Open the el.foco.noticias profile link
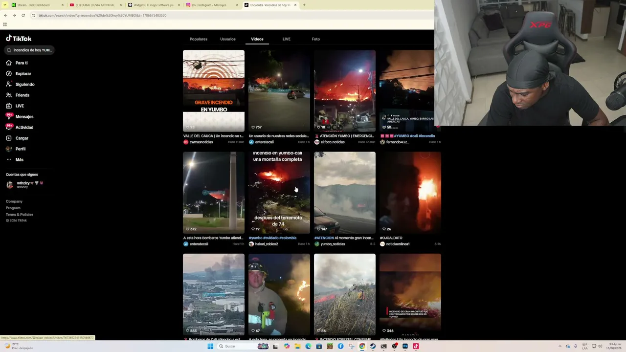This screenshot has width=626, height=352. (x=333, y=142)
